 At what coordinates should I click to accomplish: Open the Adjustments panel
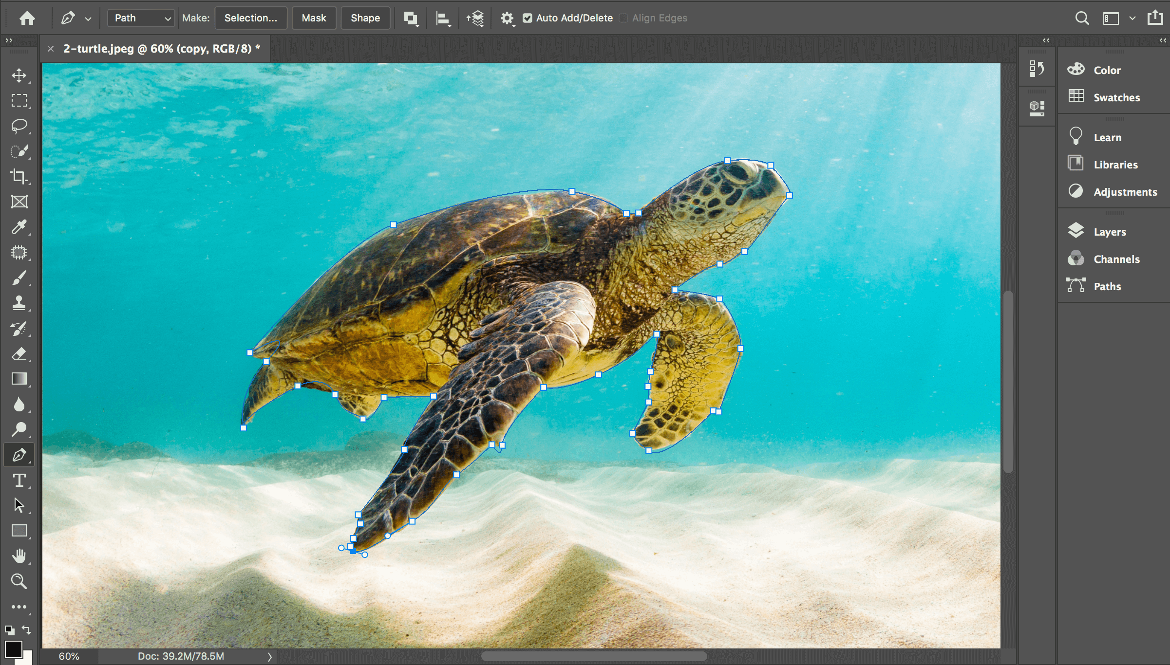pyautogui.click(x=1113, y=192)
